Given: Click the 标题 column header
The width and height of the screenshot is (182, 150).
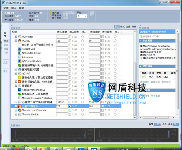Looking at the screenshot, I should coord(33,32).
